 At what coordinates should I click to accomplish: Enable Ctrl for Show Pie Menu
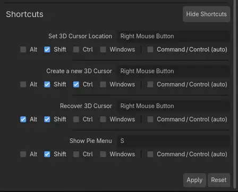[x=76, y=154]
